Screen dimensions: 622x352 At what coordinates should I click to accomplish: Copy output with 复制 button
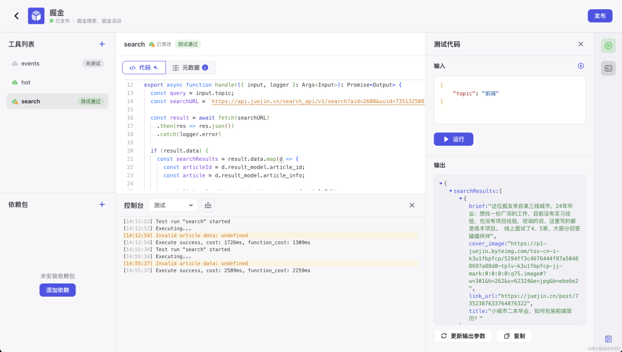pyautogui.click(x=514, y=336)
